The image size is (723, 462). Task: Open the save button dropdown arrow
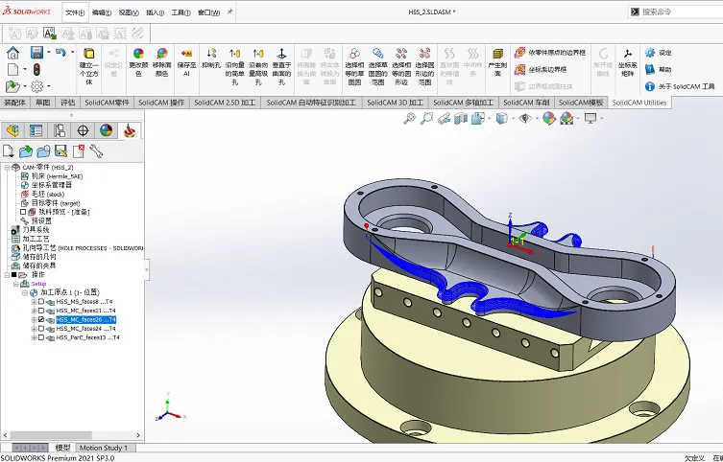(47, 52)
